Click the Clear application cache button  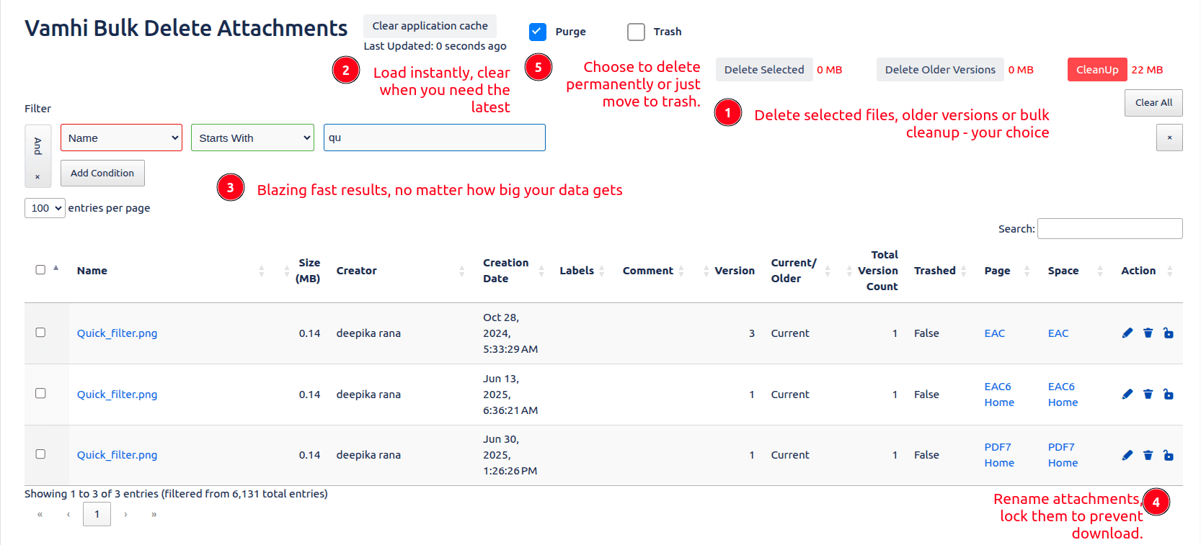point(430,26)
